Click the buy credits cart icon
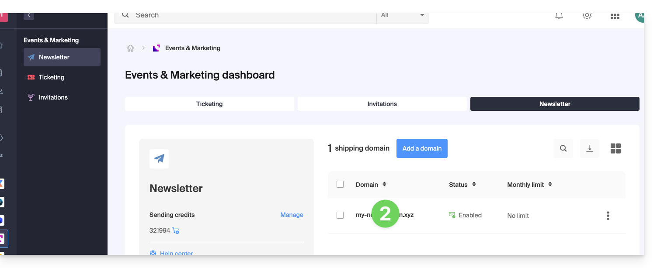 pyautogui.click(x=176, y=230)
